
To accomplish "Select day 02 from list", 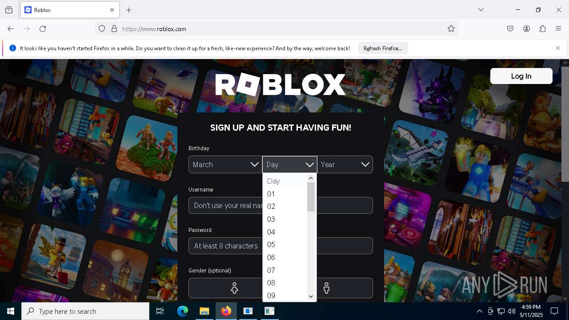I will [x=284, y=206].
